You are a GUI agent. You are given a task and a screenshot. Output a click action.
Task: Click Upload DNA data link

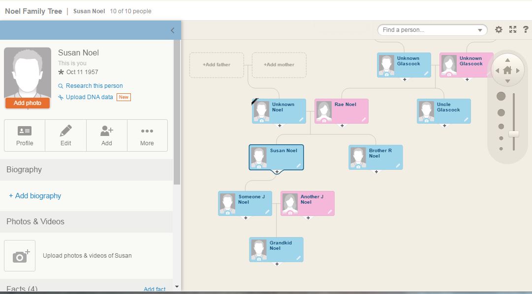pos(89,97)
